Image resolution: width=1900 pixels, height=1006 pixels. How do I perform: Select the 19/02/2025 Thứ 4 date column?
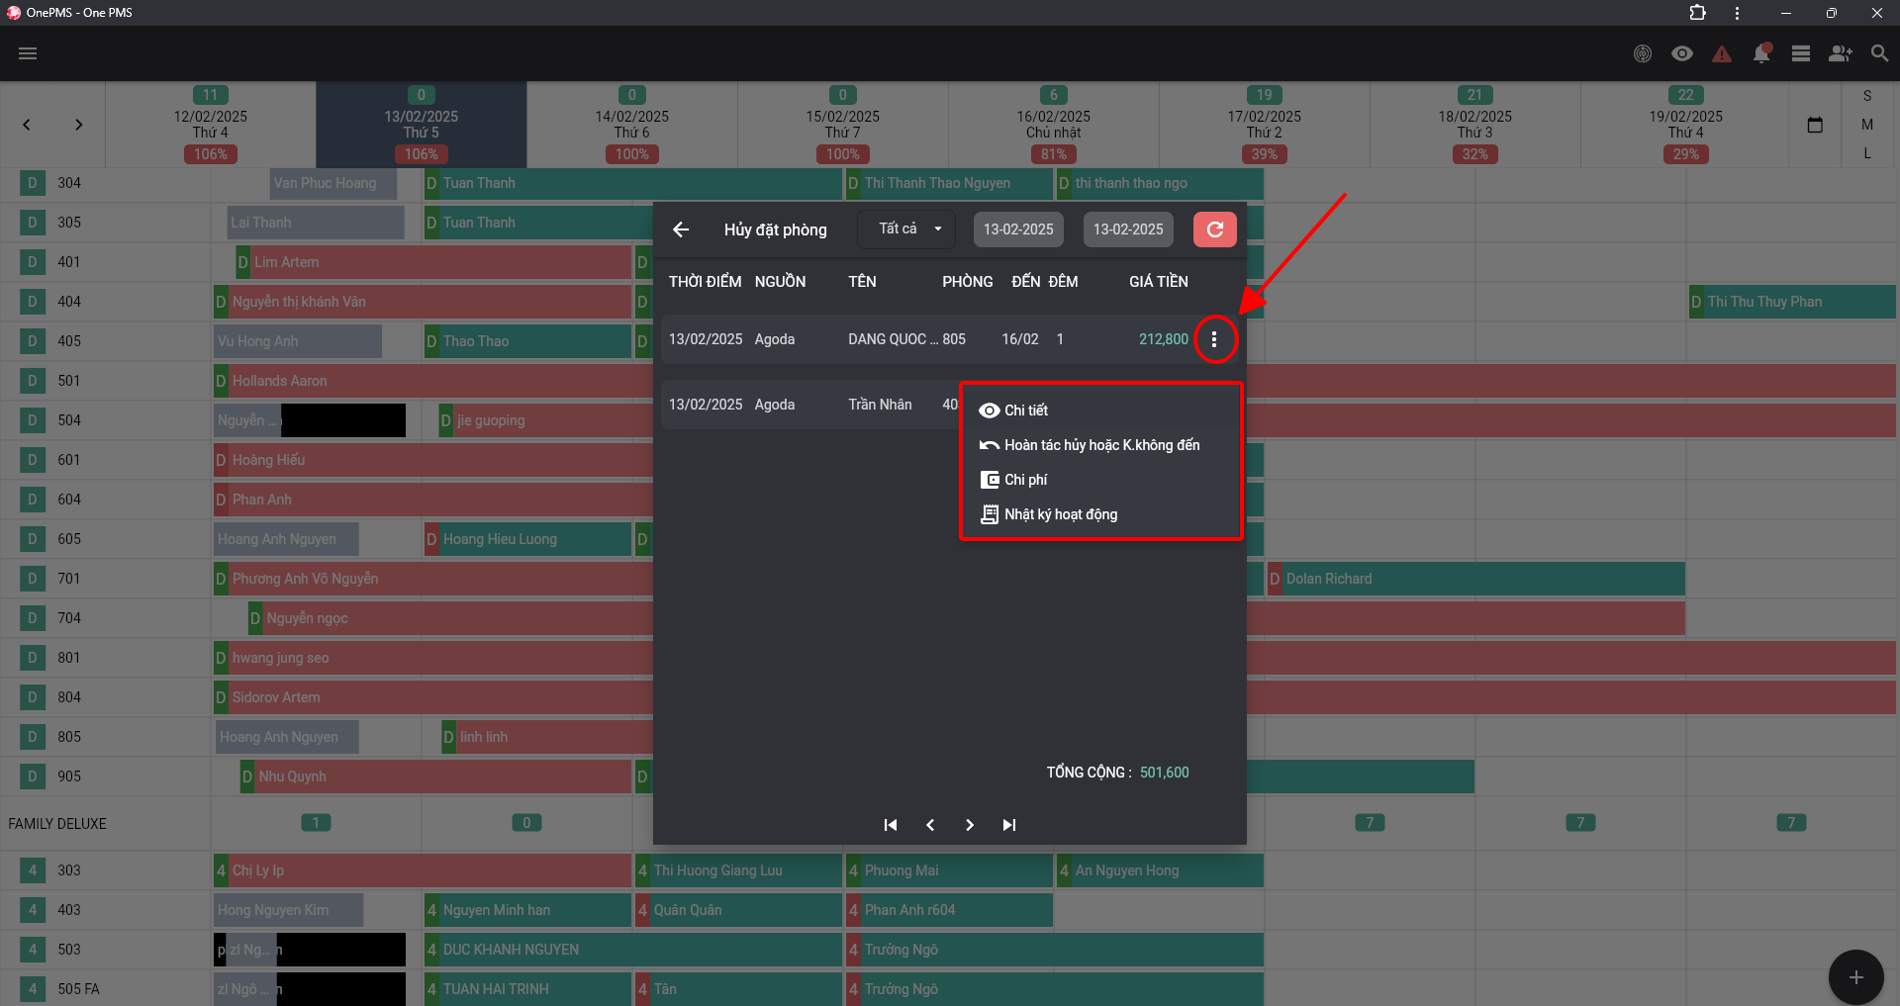pyautogui.click(x=1685, y=125)
